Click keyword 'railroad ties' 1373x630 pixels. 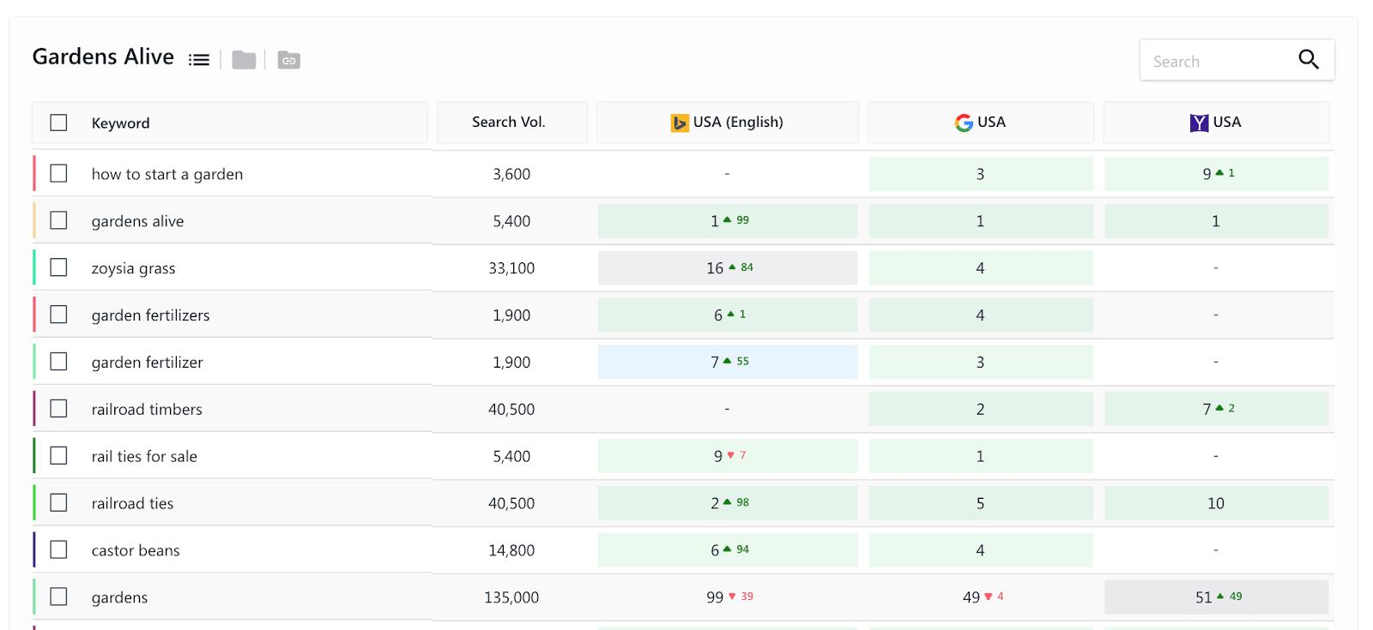pyautogui.click(x=132, y=504)
